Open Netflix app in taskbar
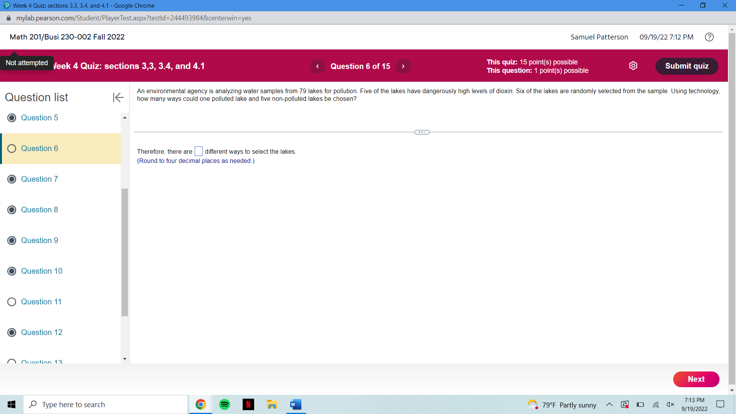 [248, 404]
